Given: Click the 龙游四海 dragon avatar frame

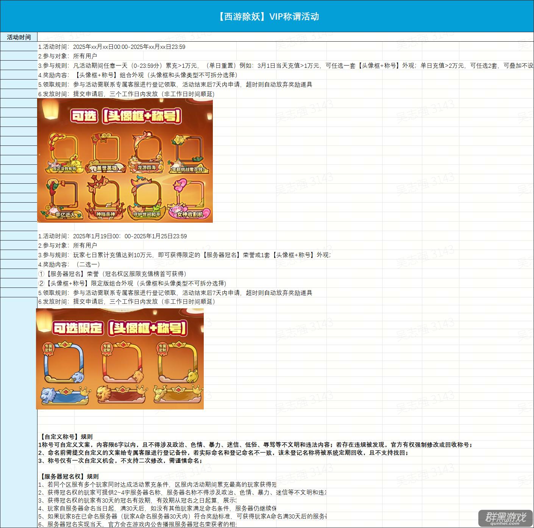Looking at the screenshot, I should [146, 152].
